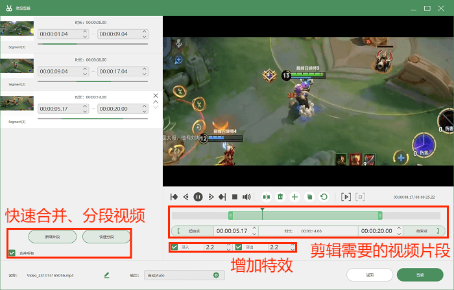Image resolution: width=454 pixels, height=290 pixels.
Task: Open output settings via the gear icon
Action: click(216, 275)
